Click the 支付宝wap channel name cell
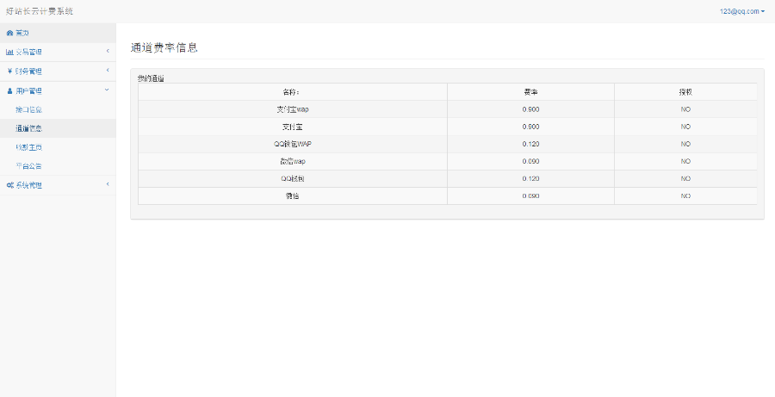 tap(292, 109)
